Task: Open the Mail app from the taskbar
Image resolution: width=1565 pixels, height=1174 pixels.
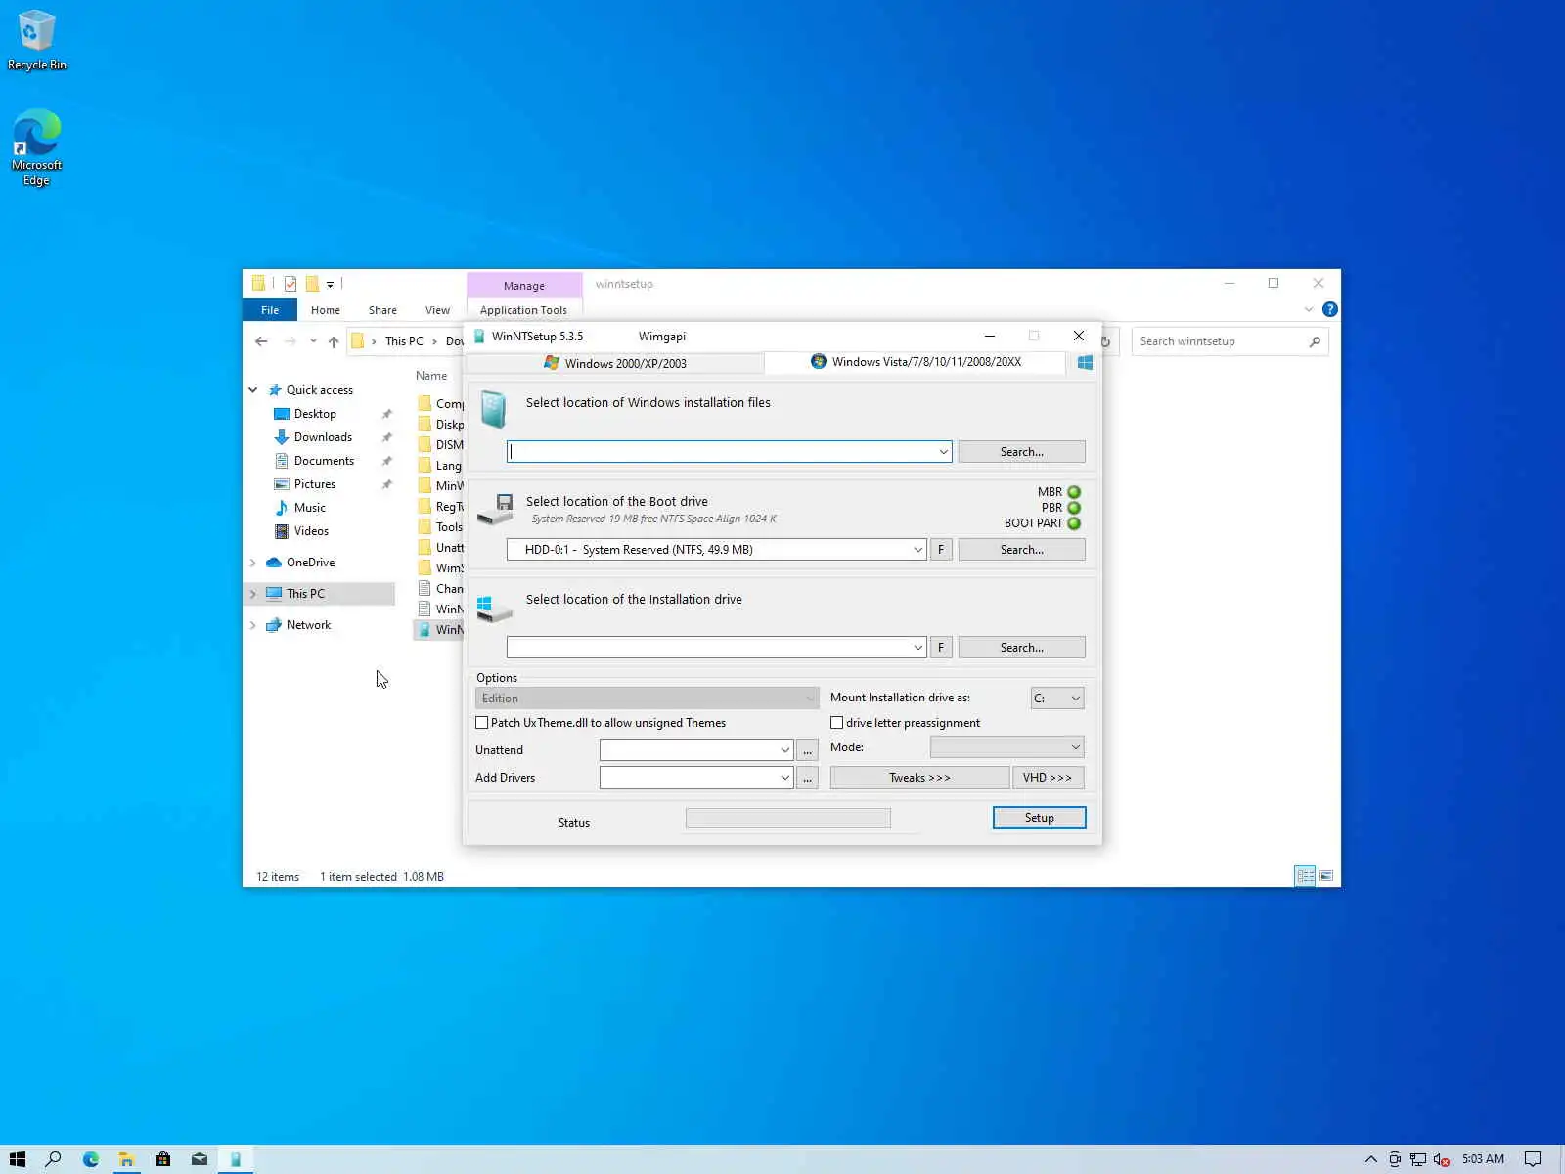Action: click(200, 1159)
